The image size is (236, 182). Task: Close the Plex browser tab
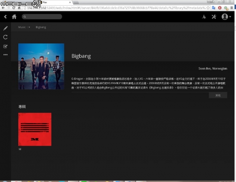70,2
